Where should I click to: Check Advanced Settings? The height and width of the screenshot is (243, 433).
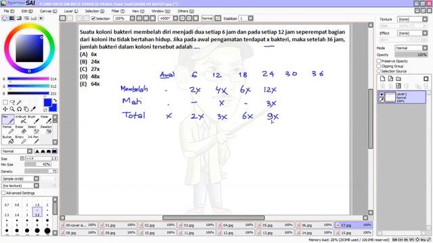tap(3, 193)
